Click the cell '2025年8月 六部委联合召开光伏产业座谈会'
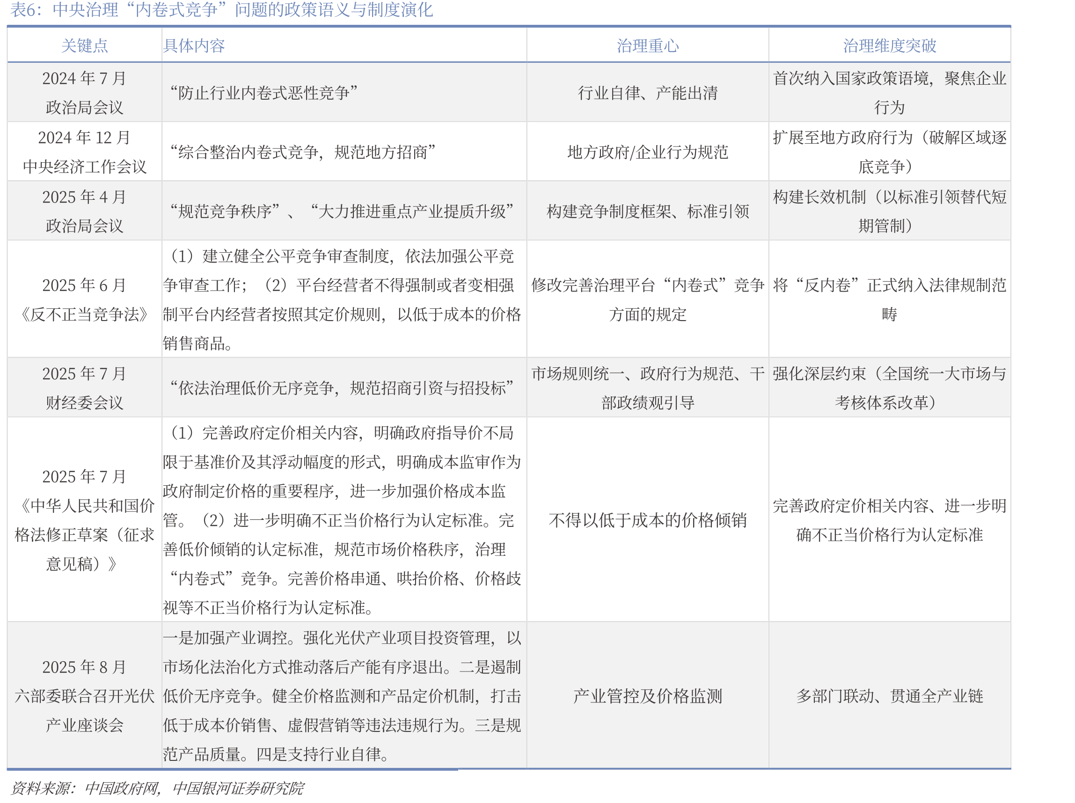 pos(85,695)
